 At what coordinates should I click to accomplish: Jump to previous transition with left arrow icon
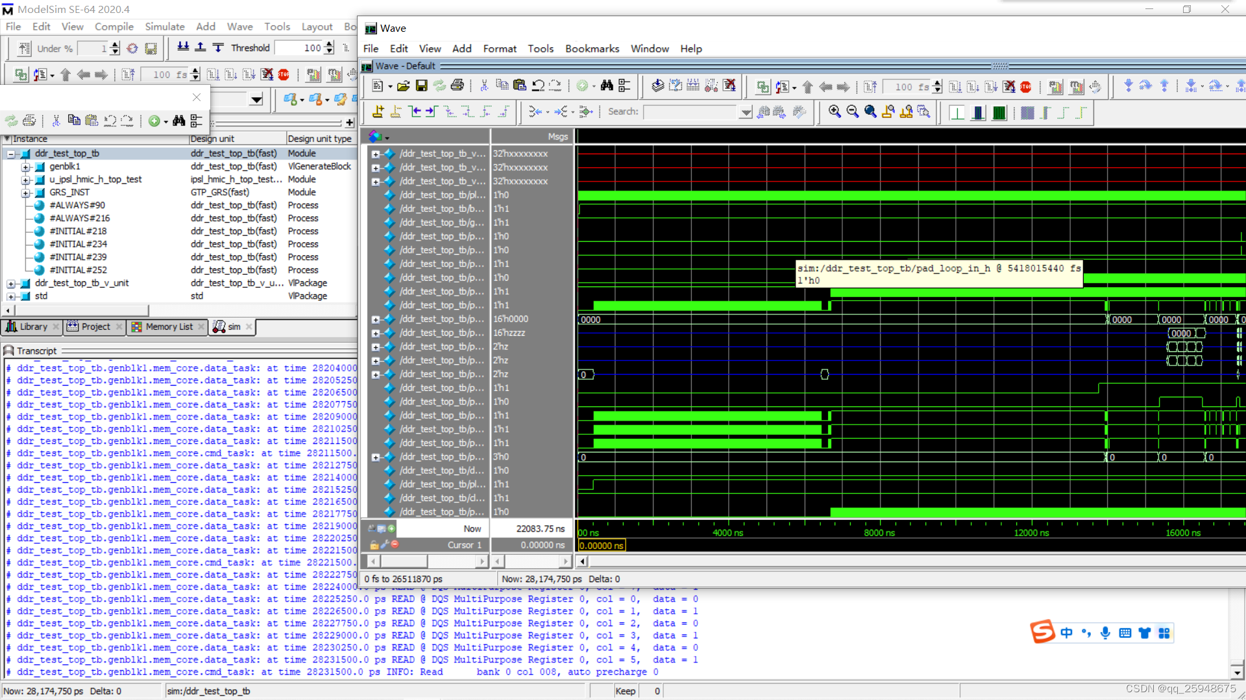tap(414, 111)
